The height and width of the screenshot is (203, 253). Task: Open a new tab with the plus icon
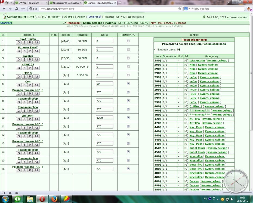pos(120,3)
